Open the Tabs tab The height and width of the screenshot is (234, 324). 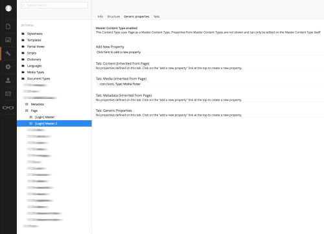pos(156,17)
